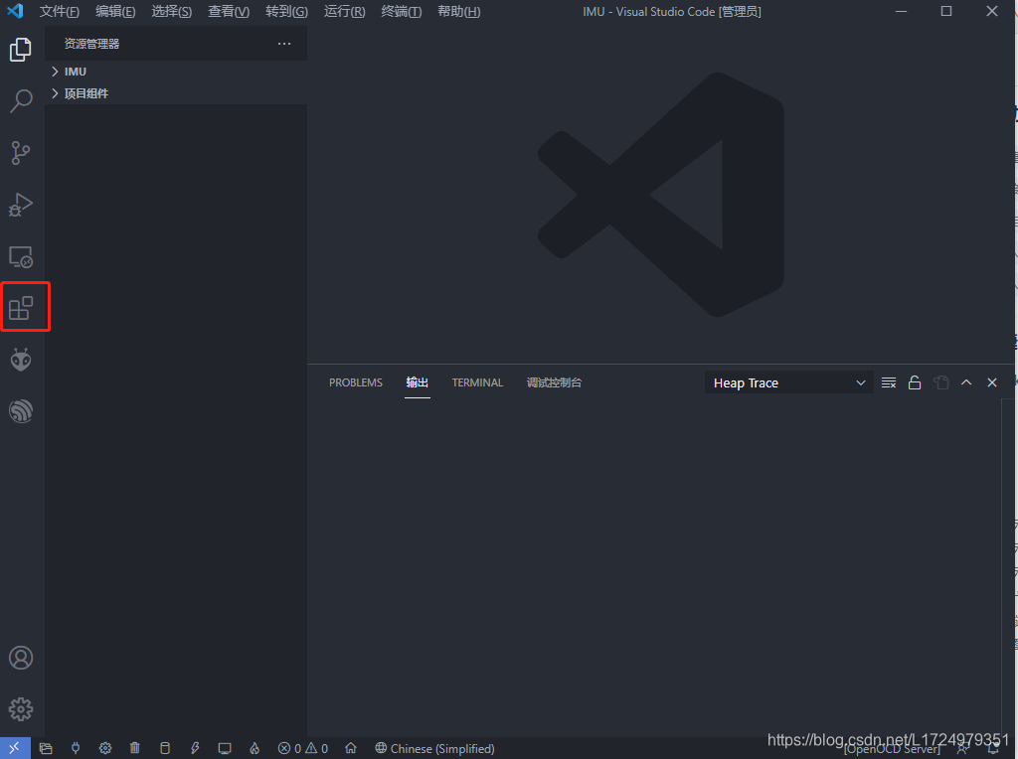This screenshot has height=759, width=1018.
Task: Expand the IMU folder section
Action: [176, 72]
